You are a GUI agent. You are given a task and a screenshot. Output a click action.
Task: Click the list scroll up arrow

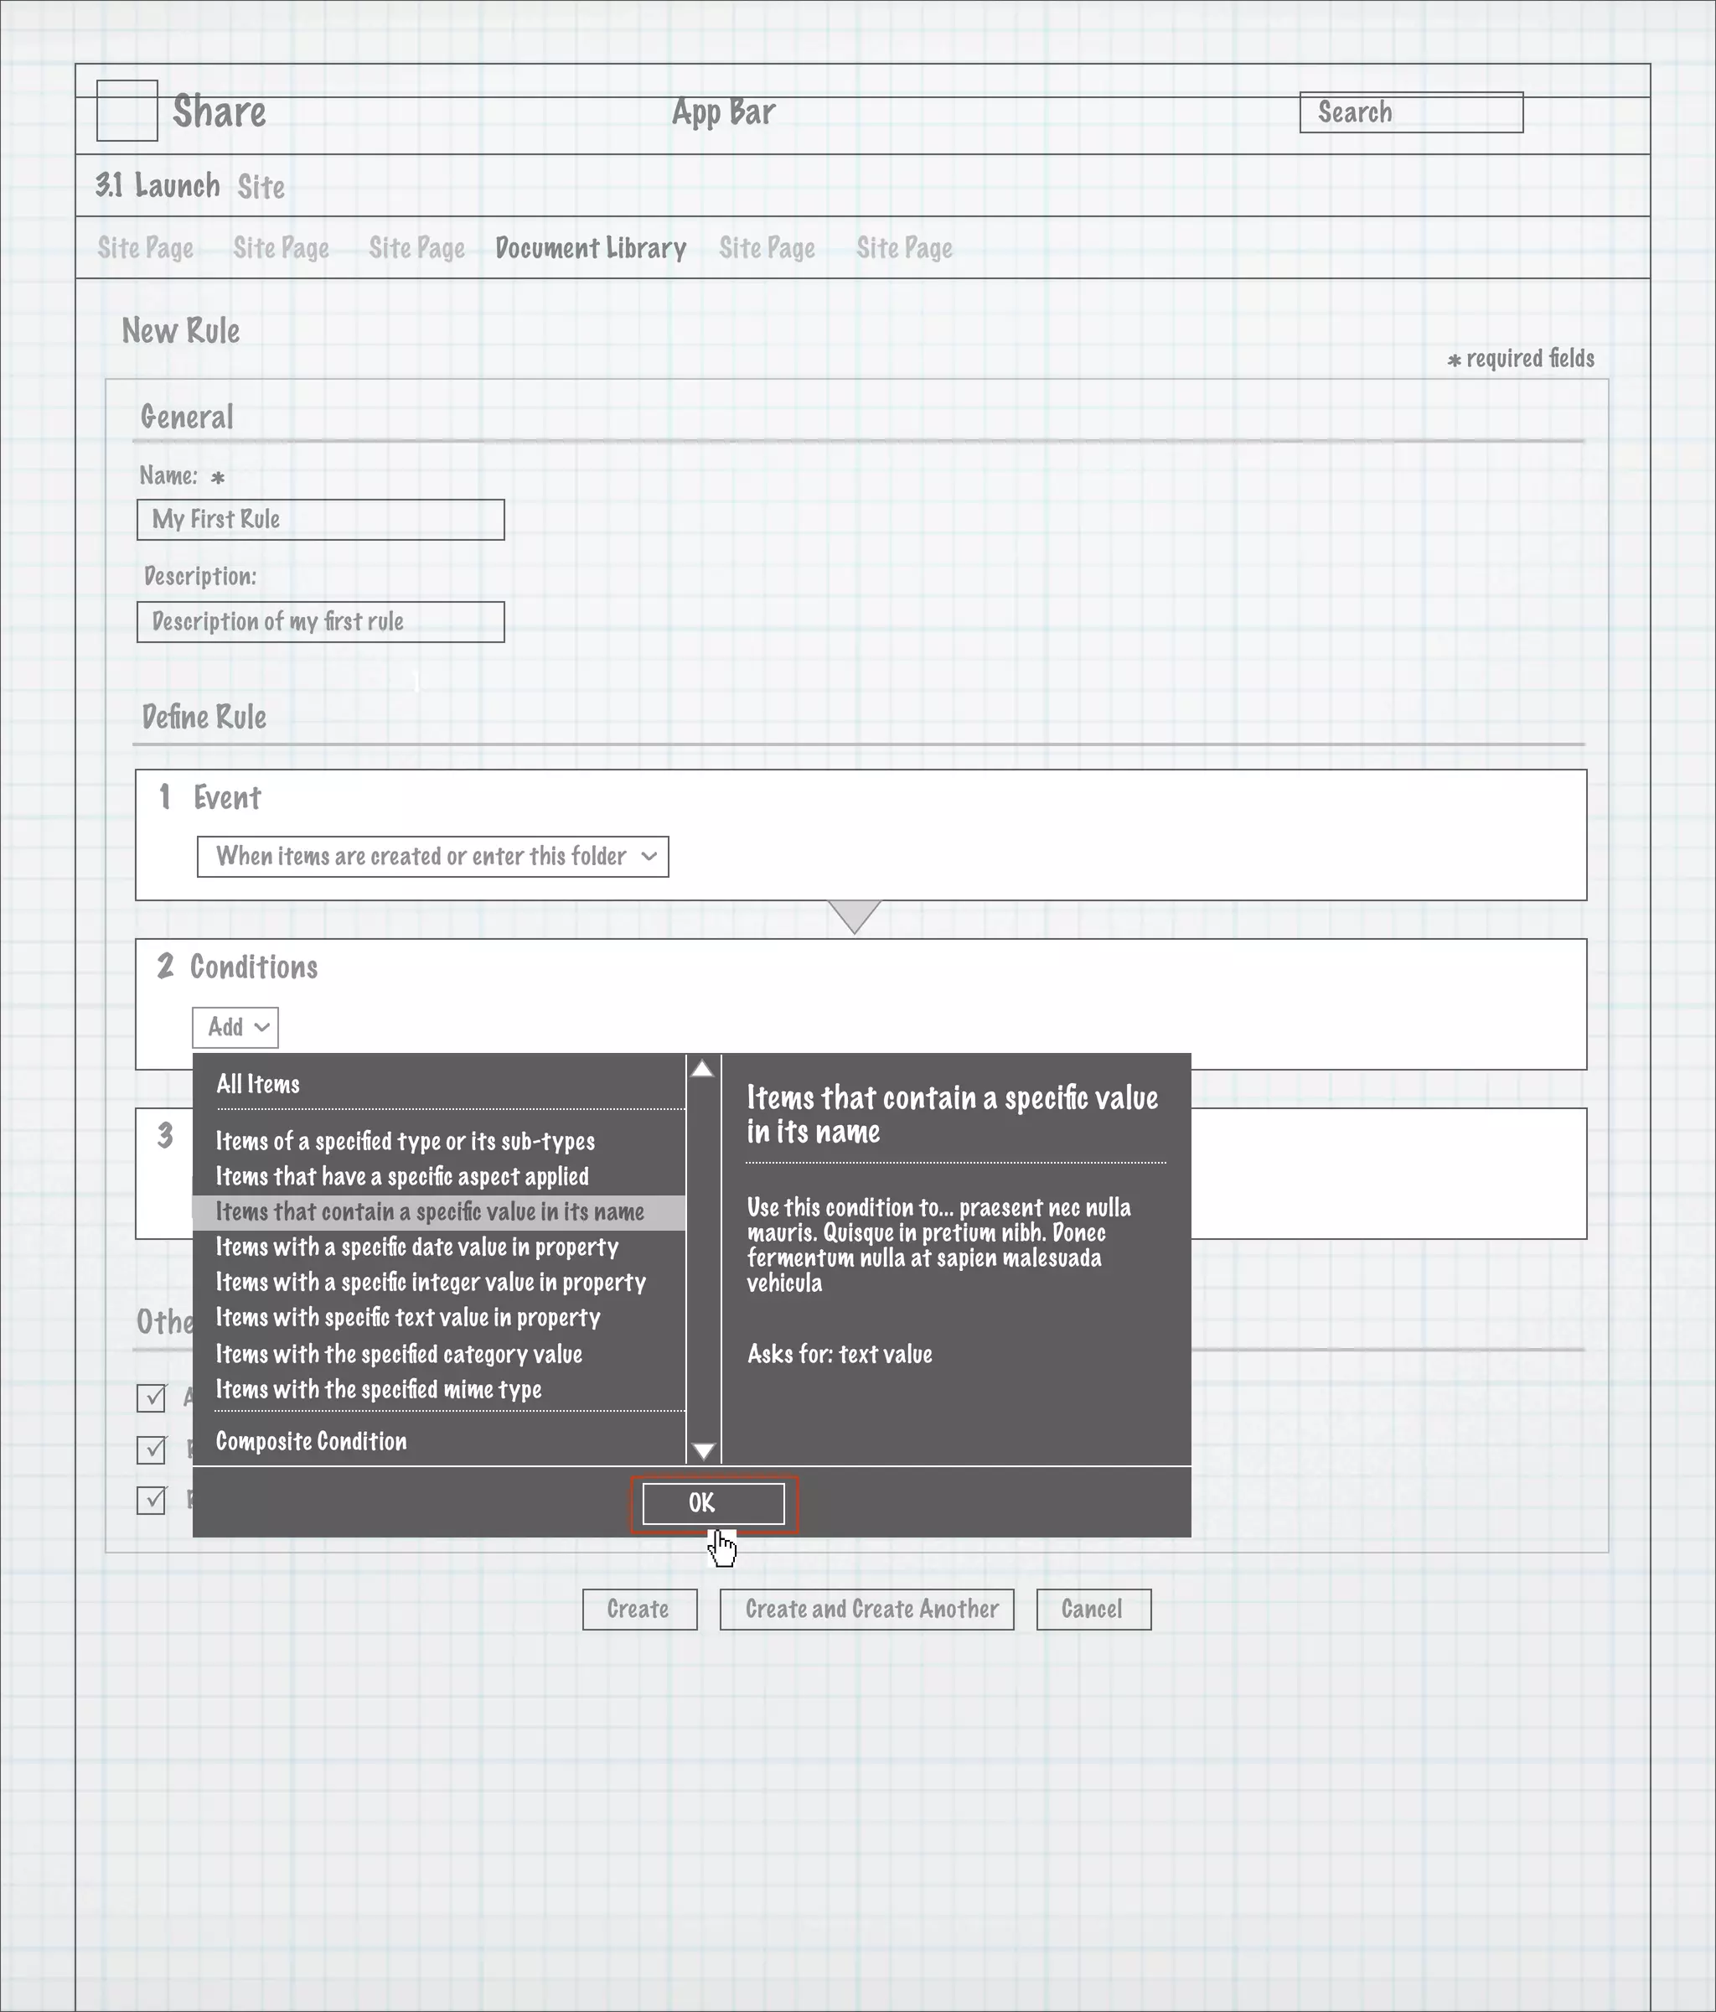[x=703, y=1069]
